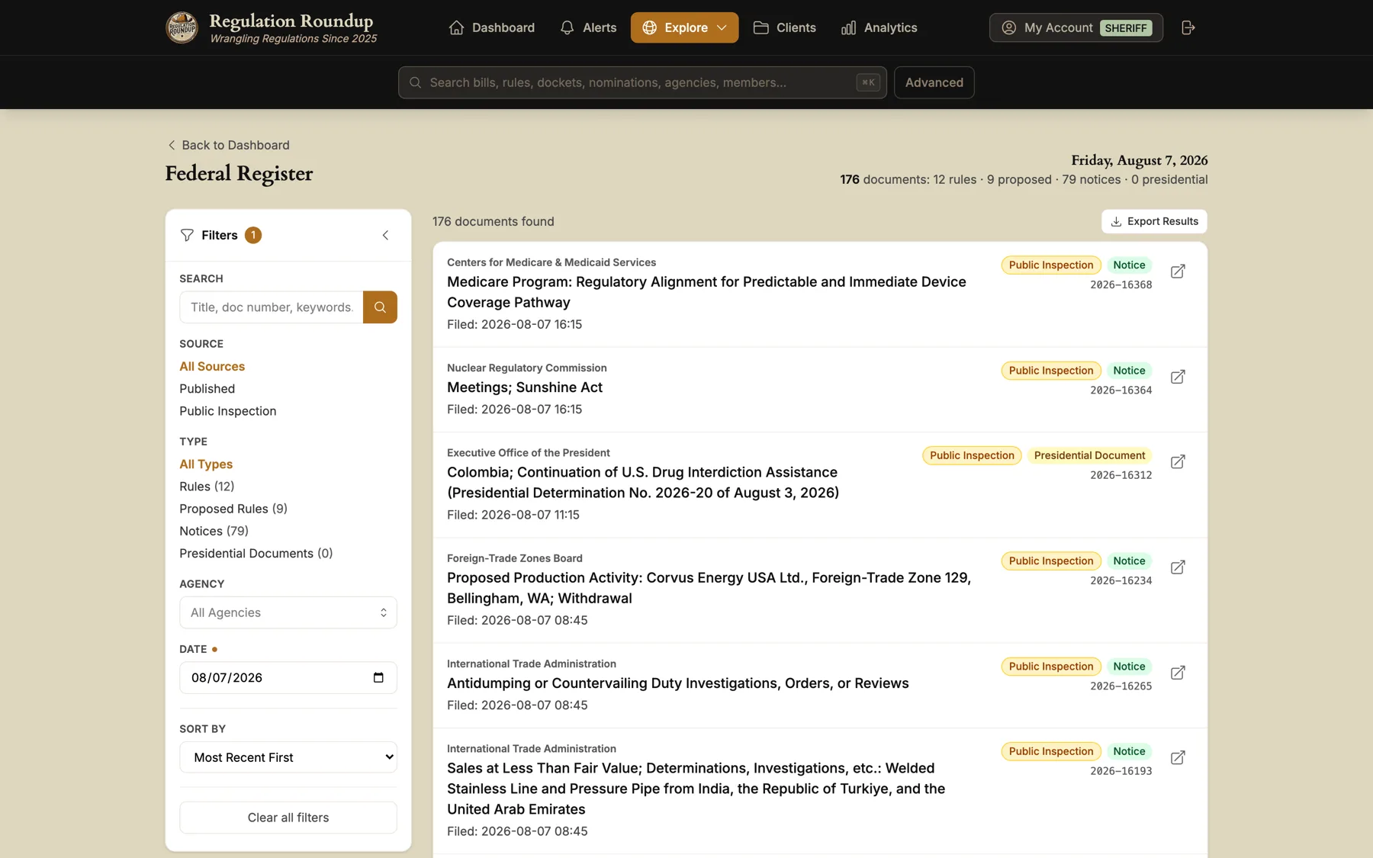Filter type by Presidential Documents (0)

click(256, 552)
